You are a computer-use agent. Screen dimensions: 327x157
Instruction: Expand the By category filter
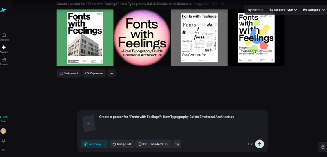tap(314, 10)
